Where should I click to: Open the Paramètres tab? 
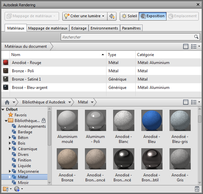(131, 28)
